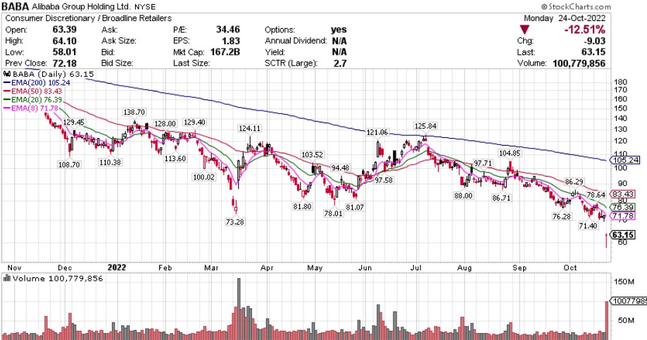The width and height of the screenshot is (647, 340).
Task: Click Consumer Discretionary / Broadline Retailers sector text
Action: point(88,18)
